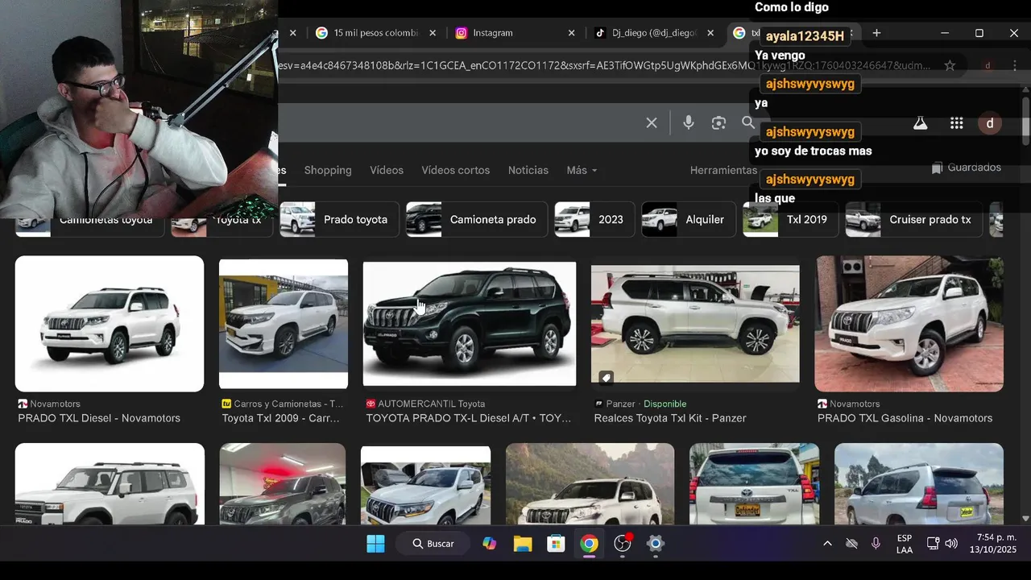Screen dimensions: 1031x580
Task: Open the second-row rear-view TXL image
Action: pos(754,483)
